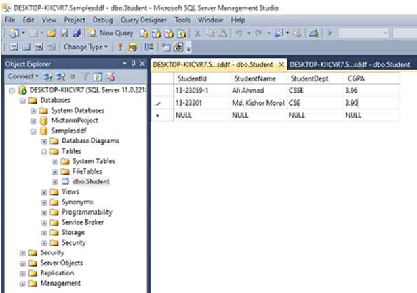Click the Analysis Services DMX Query icon
Screen dimensions: 417x293
169,33
